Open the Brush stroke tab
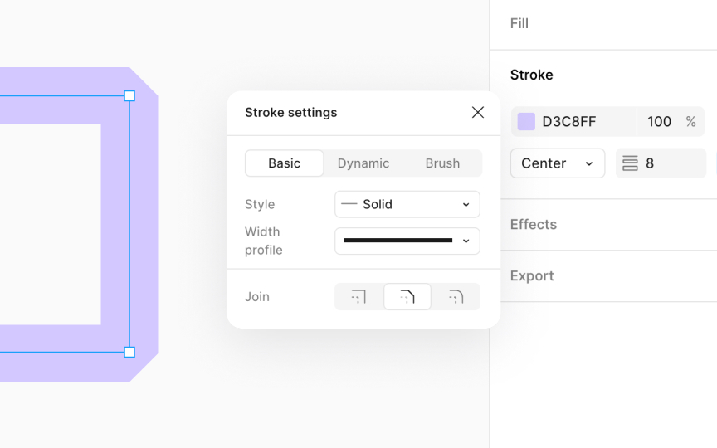717x448 pixels. tap(442, 163)
